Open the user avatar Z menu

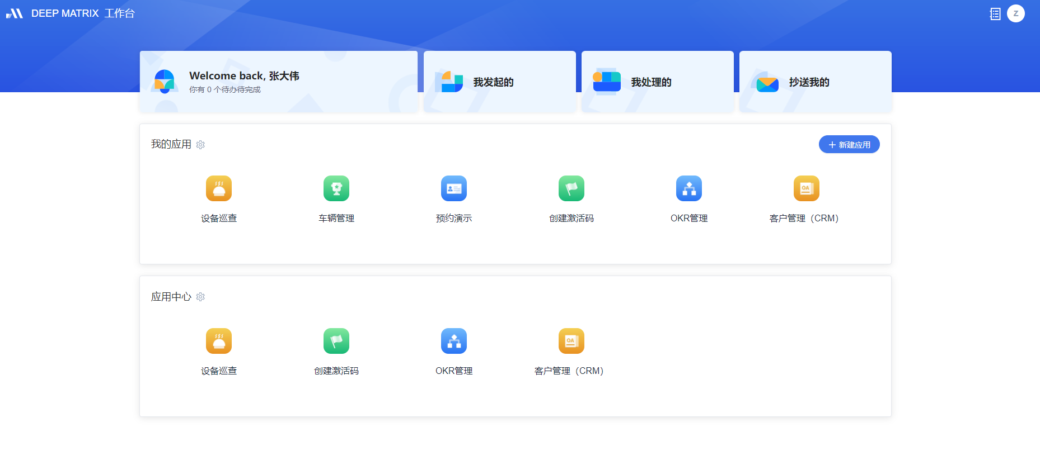[x=1016, y=13]
